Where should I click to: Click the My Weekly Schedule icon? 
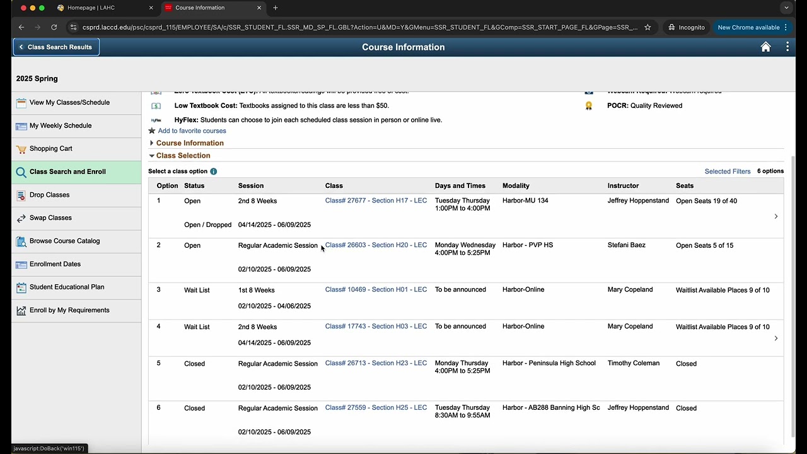coord(21,126)
